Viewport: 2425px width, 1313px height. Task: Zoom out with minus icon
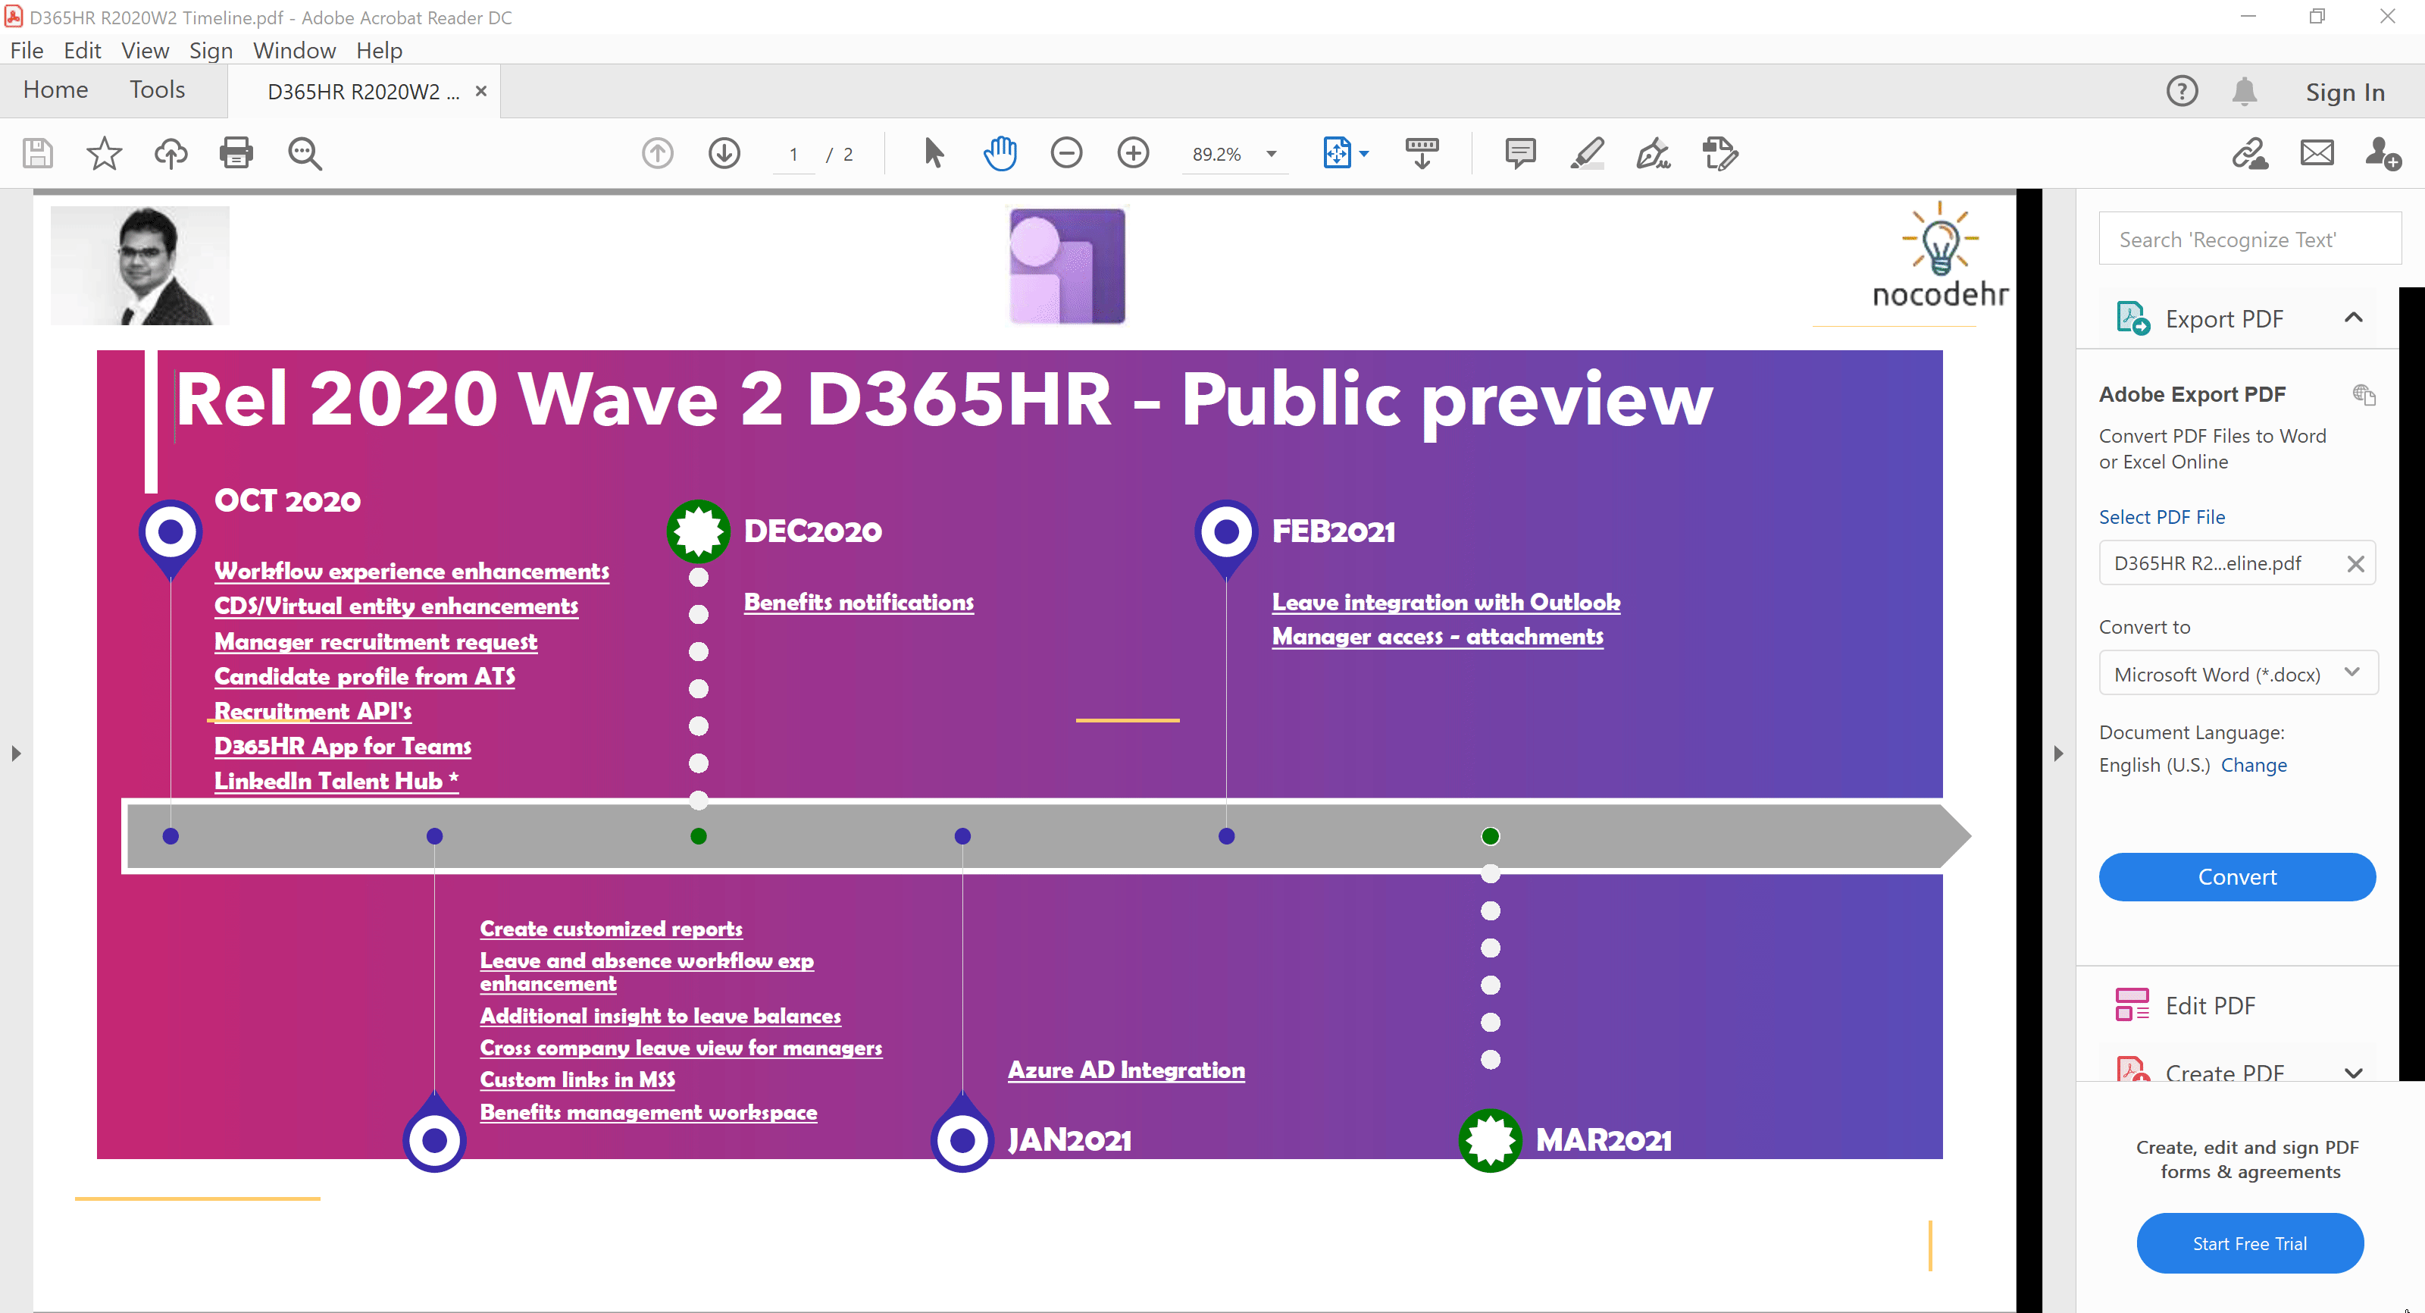[1066, 152]
